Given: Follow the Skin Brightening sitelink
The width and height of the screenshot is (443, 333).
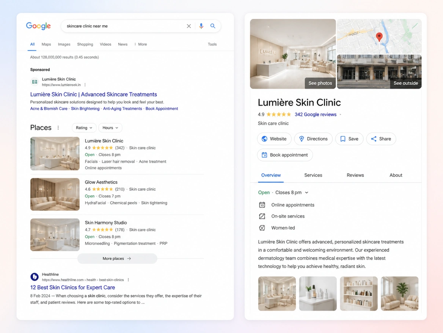Looking at the screenshot, I should click(85, 109).
